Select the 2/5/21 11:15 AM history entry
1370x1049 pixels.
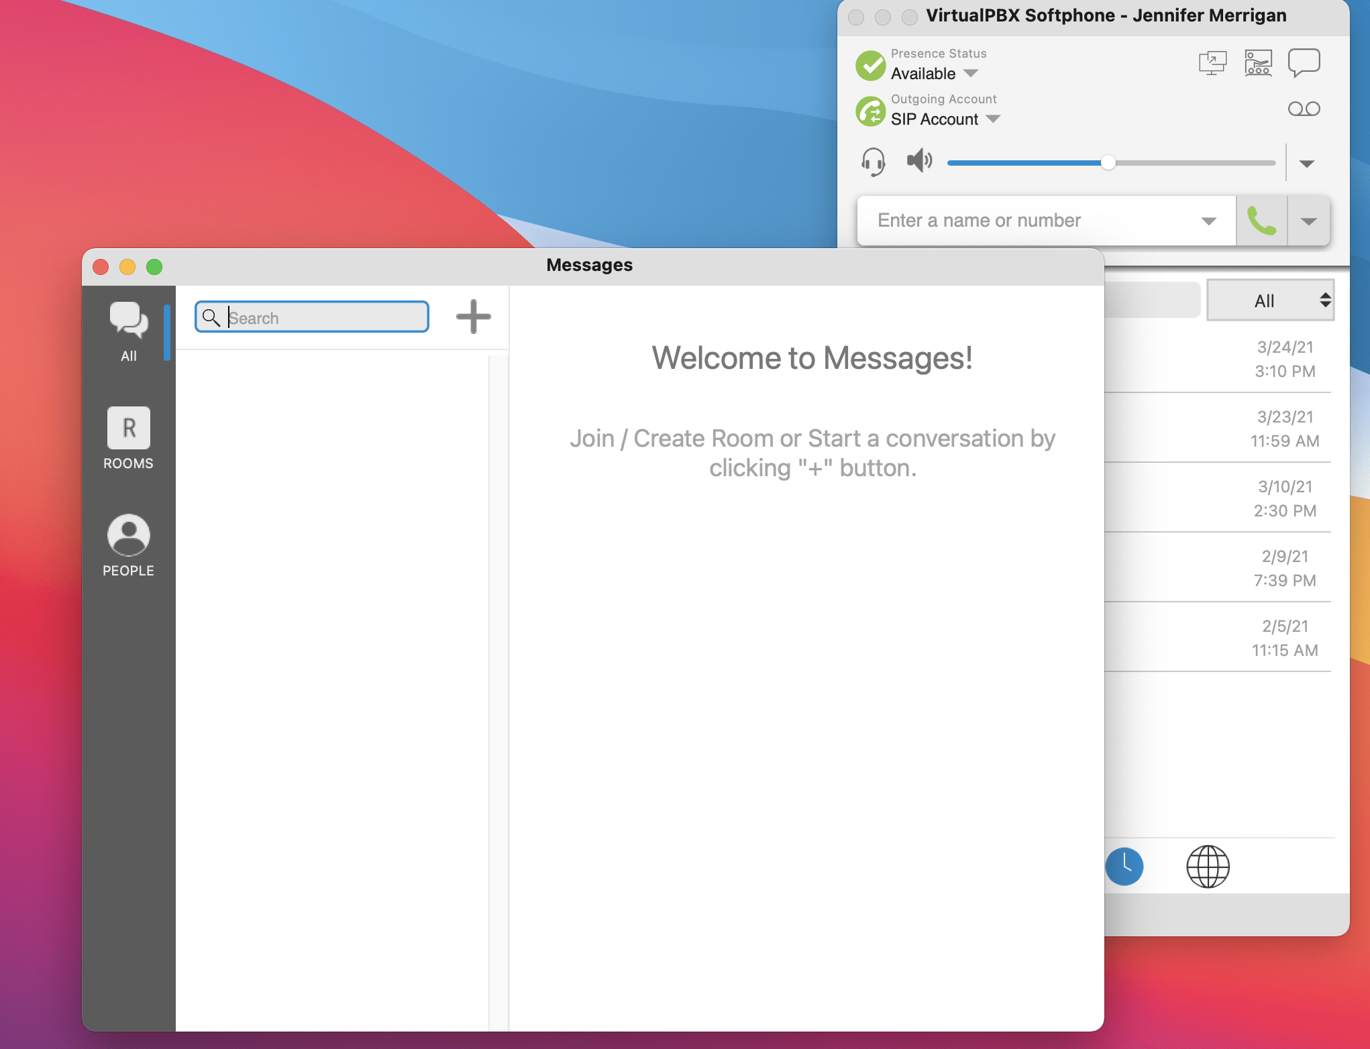pos(1218,638)
